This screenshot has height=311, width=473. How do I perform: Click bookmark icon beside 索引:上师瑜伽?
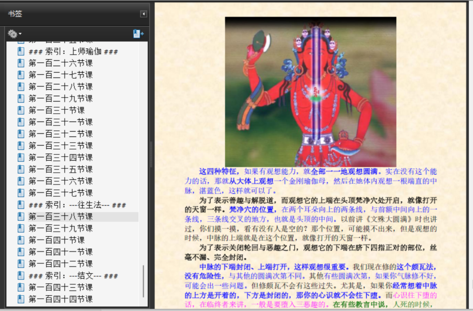coord(21,52)
